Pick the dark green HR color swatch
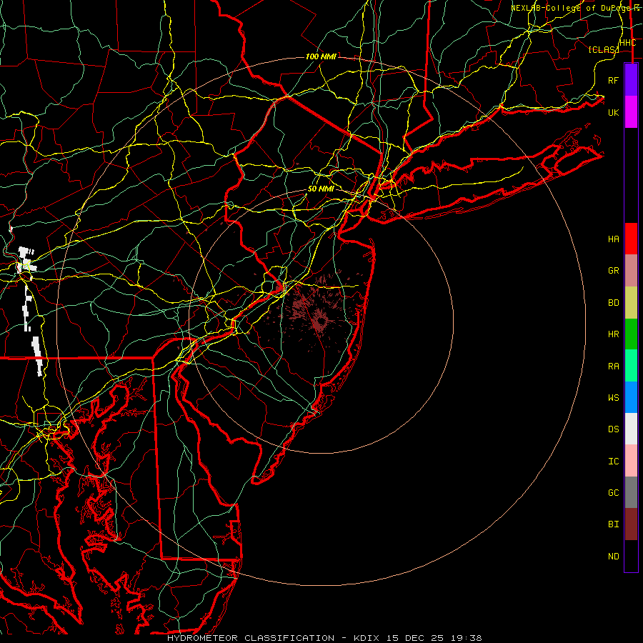This screenshot has height=643, width=643. point(631,334)
